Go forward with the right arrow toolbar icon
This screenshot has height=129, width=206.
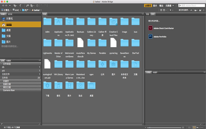tap(6, 5)
